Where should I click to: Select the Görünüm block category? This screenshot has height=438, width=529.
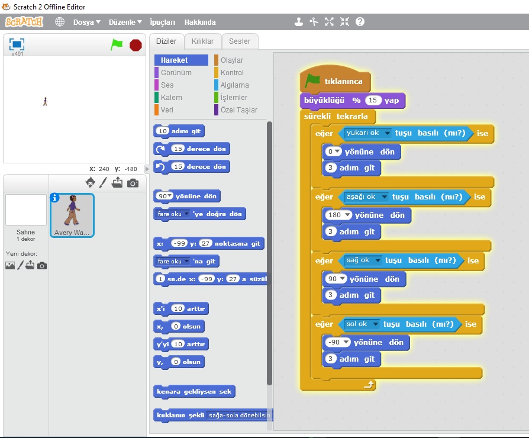[x=176, y=73]
